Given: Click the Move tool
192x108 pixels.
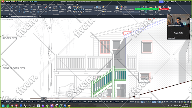Looking at the screenshot, I should pyautogui.click(x=26, y=7).
